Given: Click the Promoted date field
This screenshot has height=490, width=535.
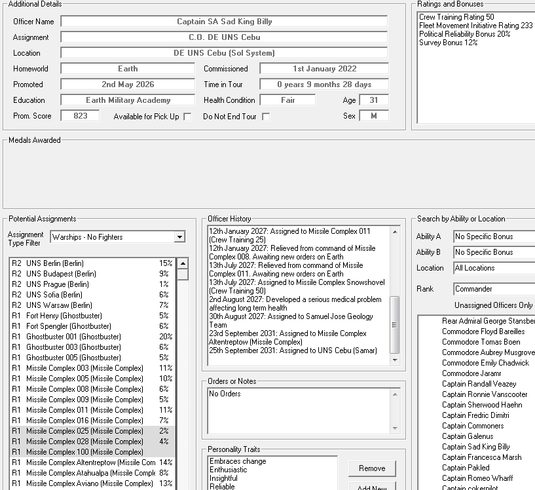Looking at the screenshot, I should coord(128,85).
